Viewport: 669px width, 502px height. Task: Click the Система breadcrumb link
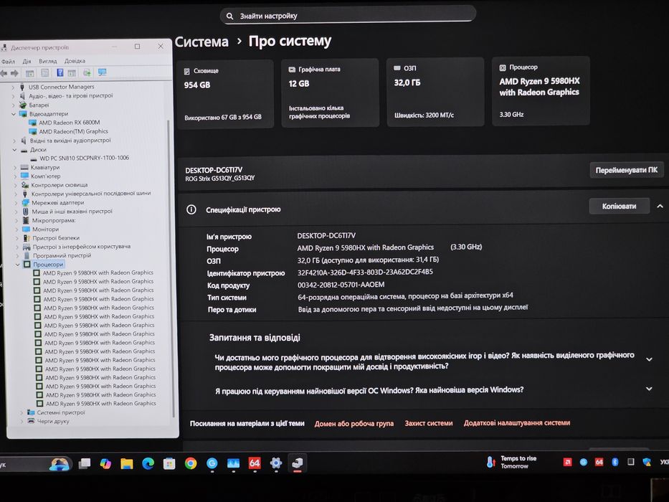201,42
